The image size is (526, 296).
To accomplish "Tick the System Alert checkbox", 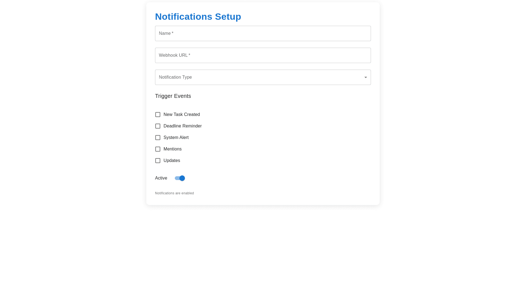I will [158, 138].
